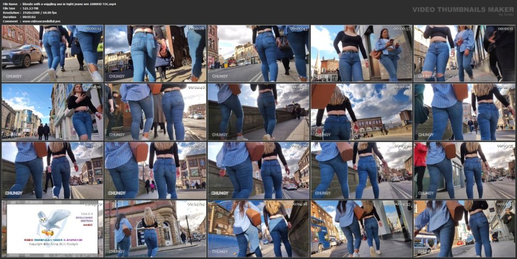
Task: Pick the frame marked 00:01:40
Action: (156, 112)
